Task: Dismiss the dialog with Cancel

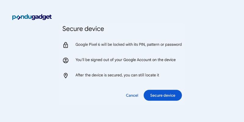Action: 132,95
